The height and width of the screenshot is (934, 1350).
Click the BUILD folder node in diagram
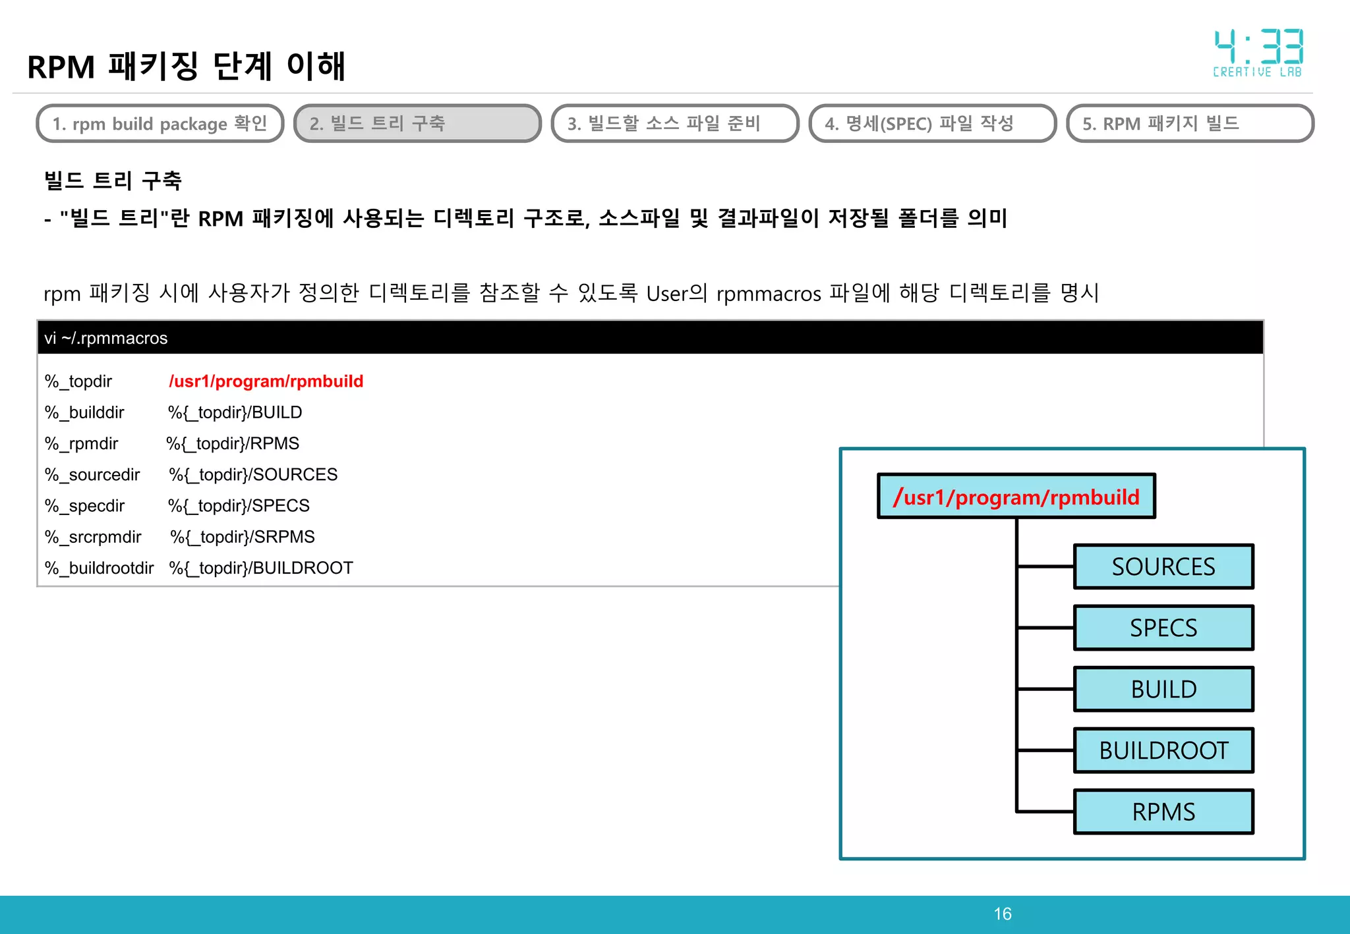1163,689
